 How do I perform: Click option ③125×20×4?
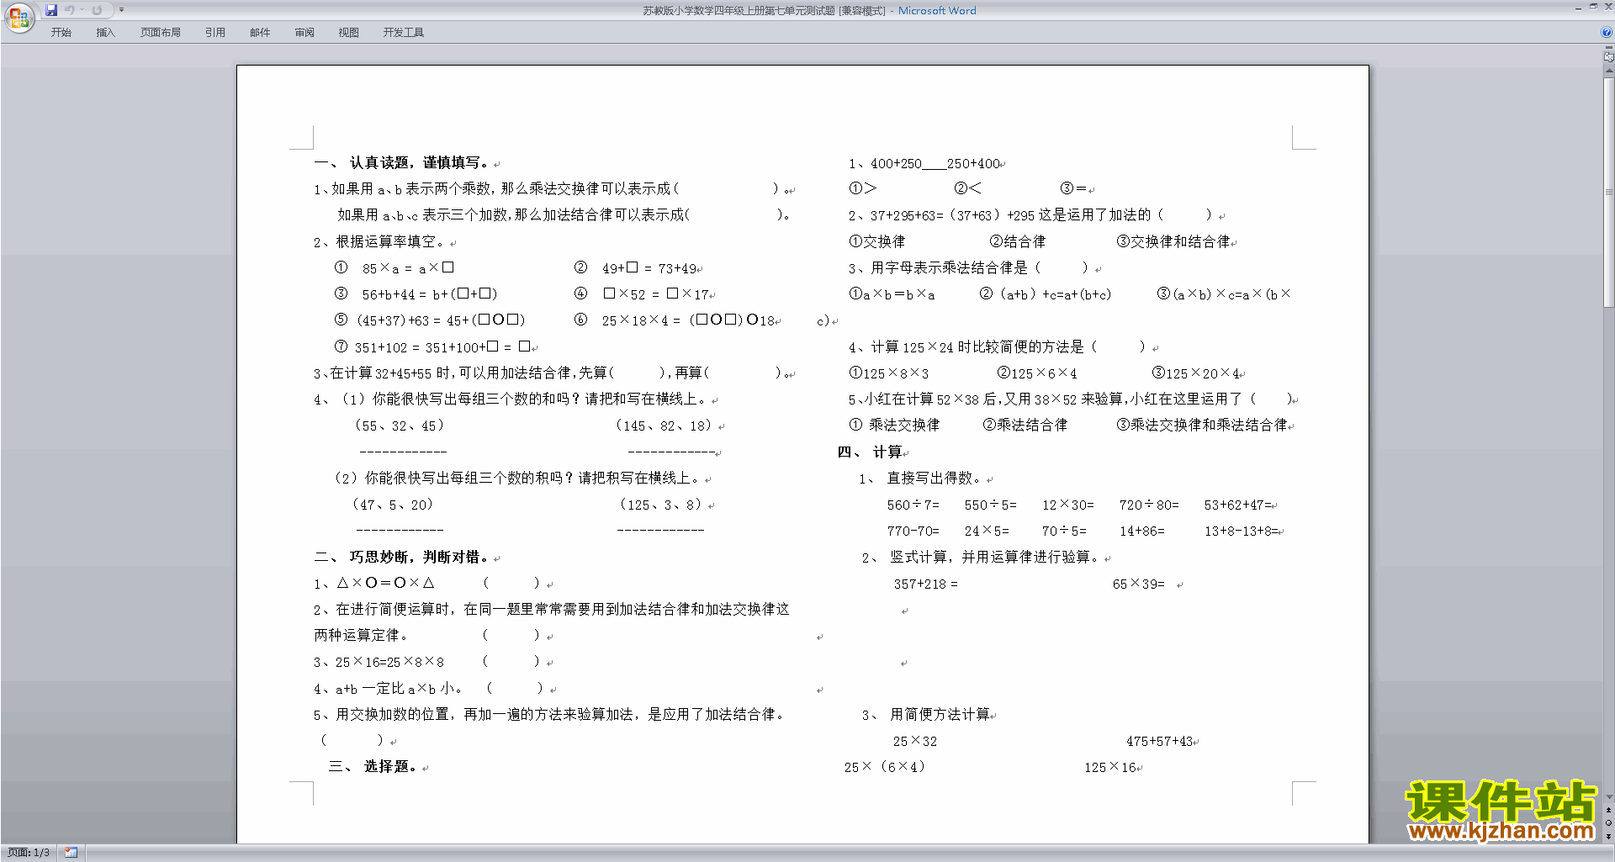coord(1196,373)
